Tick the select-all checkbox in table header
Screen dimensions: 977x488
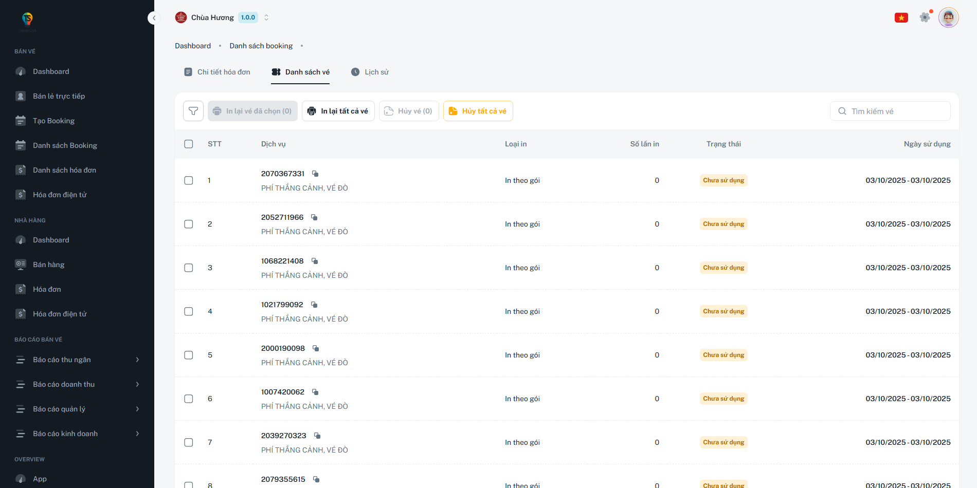click(x=189, y=144)
